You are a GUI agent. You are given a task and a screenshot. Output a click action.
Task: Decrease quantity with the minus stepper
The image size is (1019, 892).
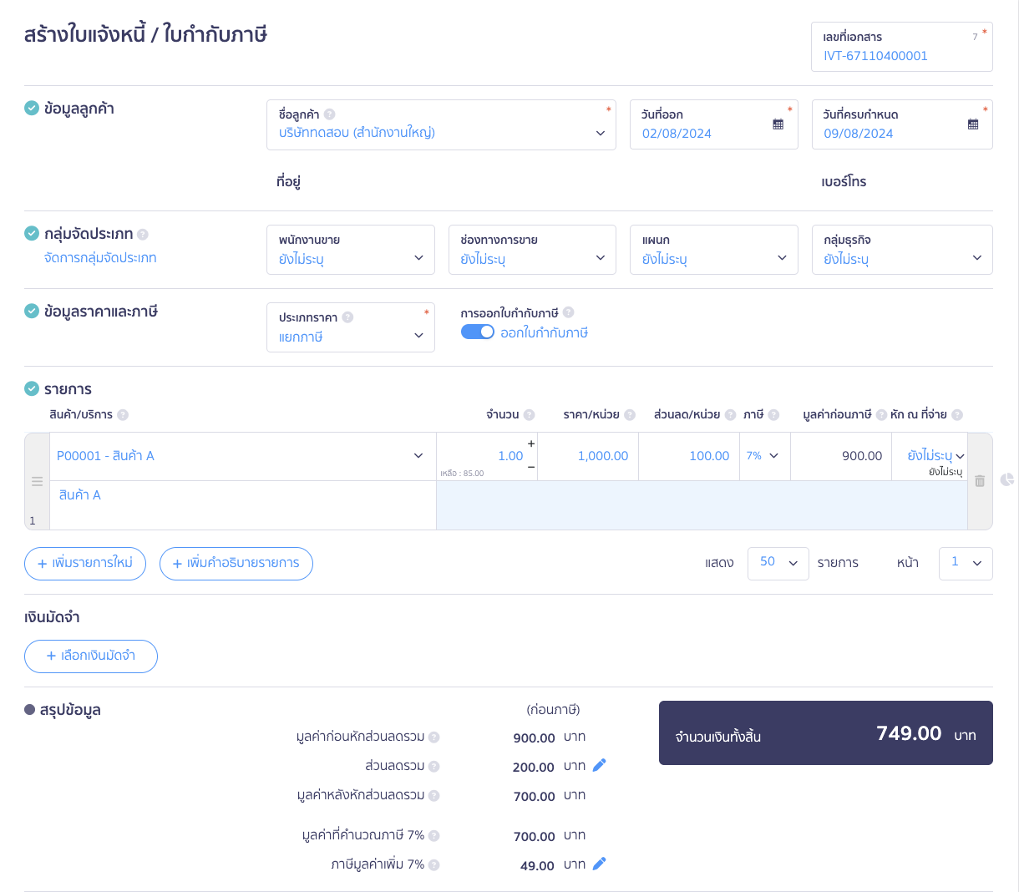tap(530, 467)
